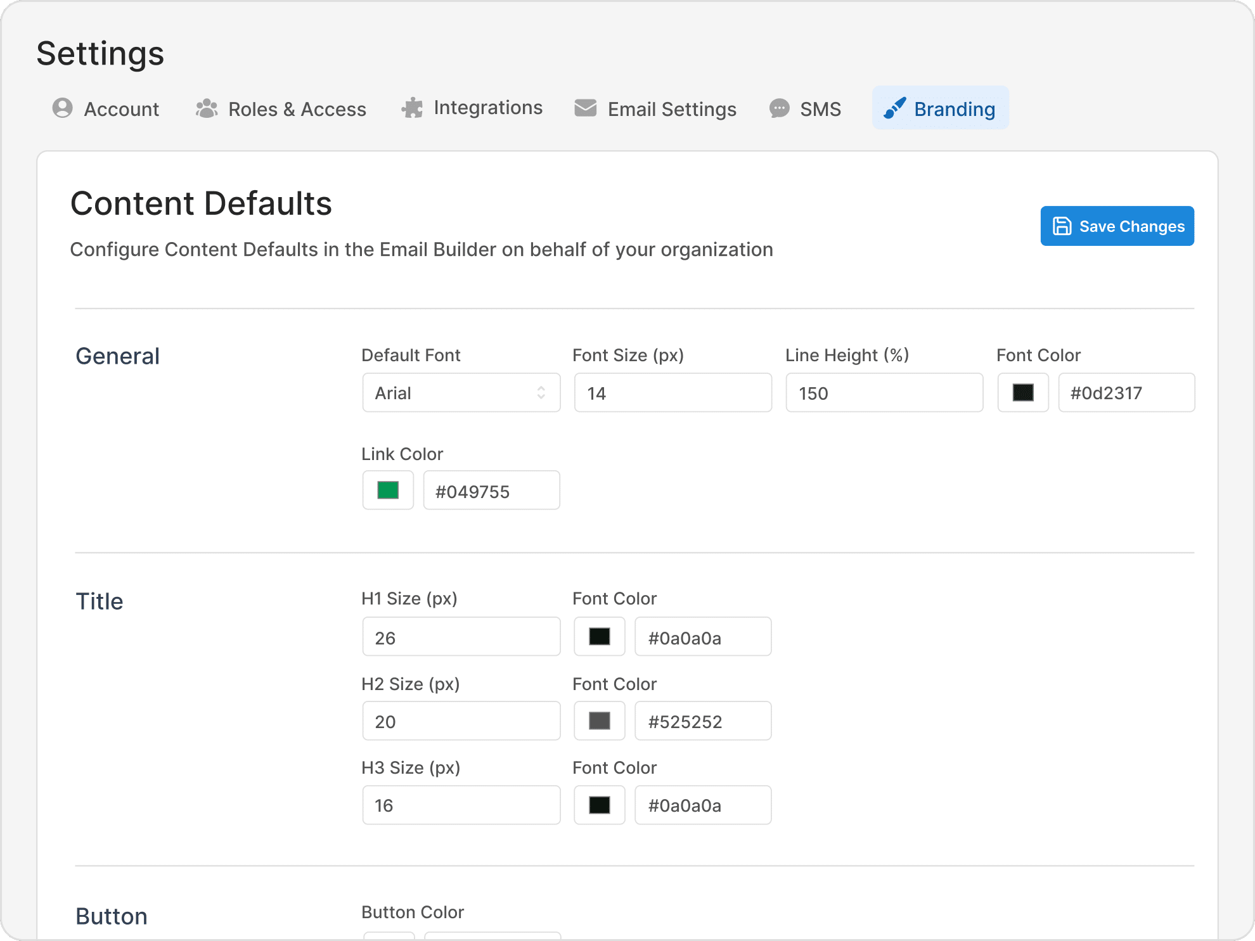Click the SMS chat bubble icon
Viewport: 1255px width, 941px height.
(x=779, y=108)
